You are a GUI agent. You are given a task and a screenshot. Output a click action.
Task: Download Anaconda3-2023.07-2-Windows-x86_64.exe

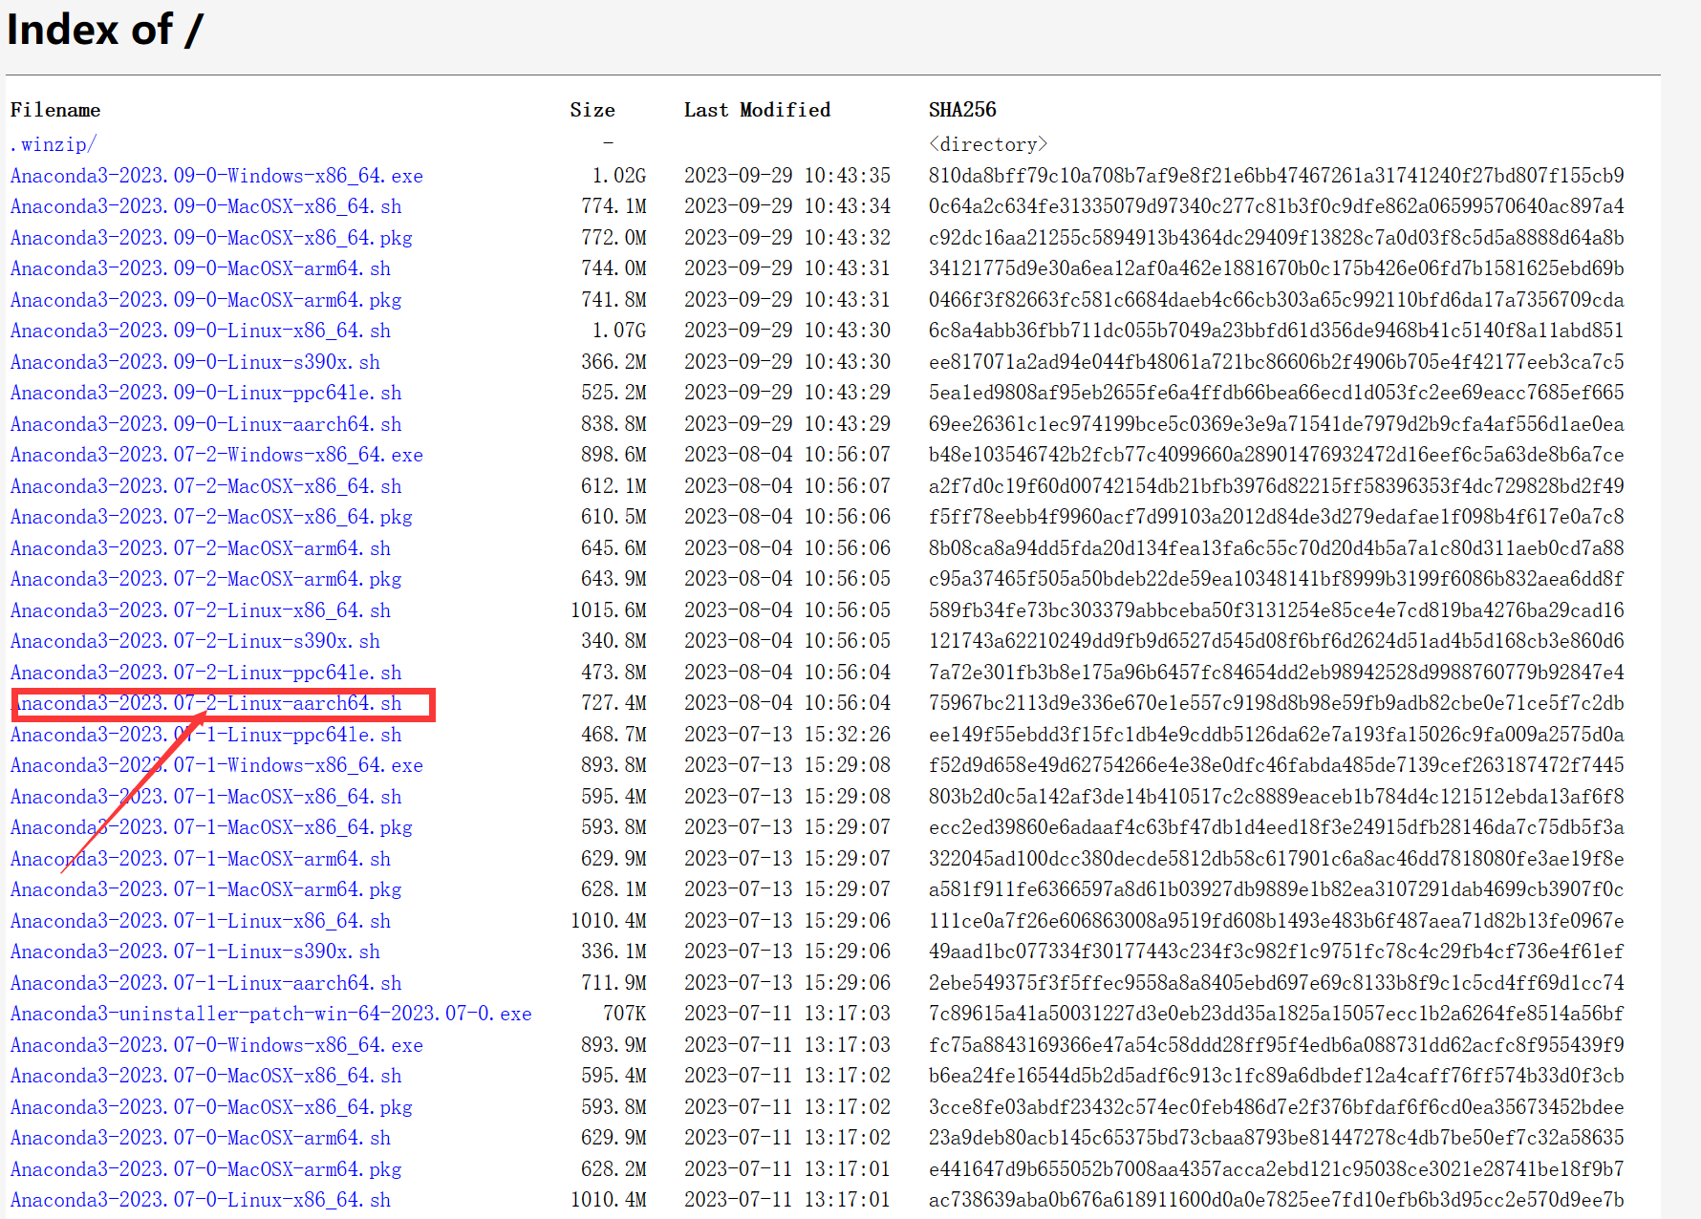[x=217, y=455]
